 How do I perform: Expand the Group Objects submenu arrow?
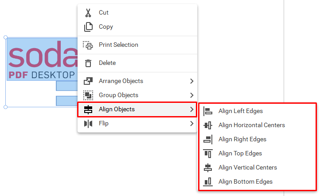pos(192,95)
